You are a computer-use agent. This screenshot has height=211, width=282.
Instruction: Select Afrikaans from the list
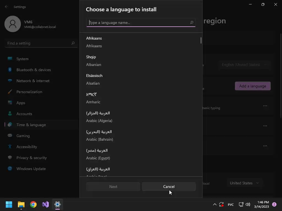tap(141, 42)
